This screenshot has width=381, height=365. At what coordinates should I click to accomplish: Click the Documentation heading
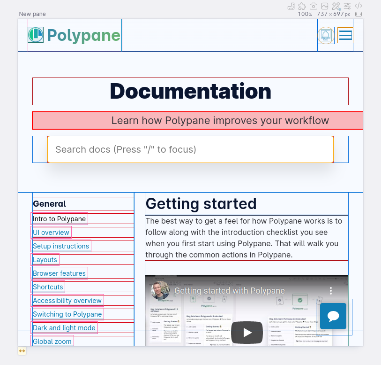[x=190, y=91]
